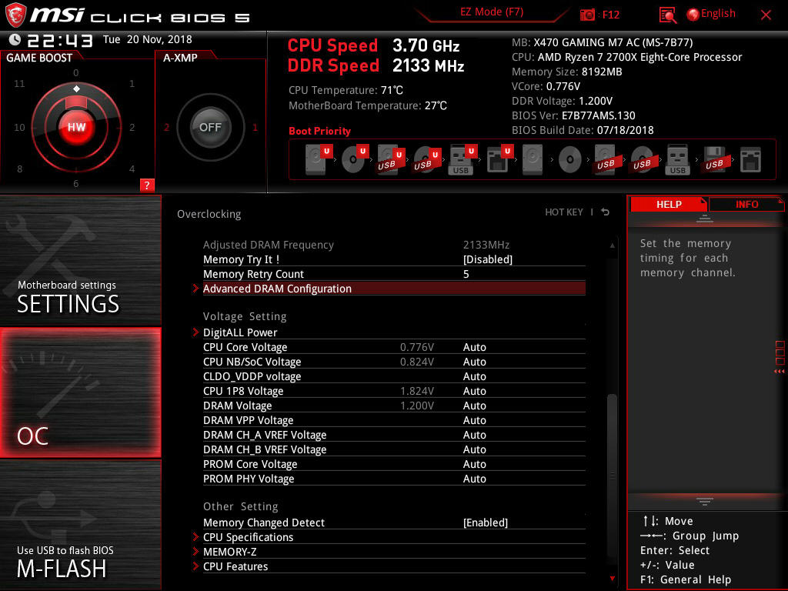Image resolution: width=788 pixels, height=591 pixels.
Task: Close the BIOS with the red X
Action: pos(766,15)
